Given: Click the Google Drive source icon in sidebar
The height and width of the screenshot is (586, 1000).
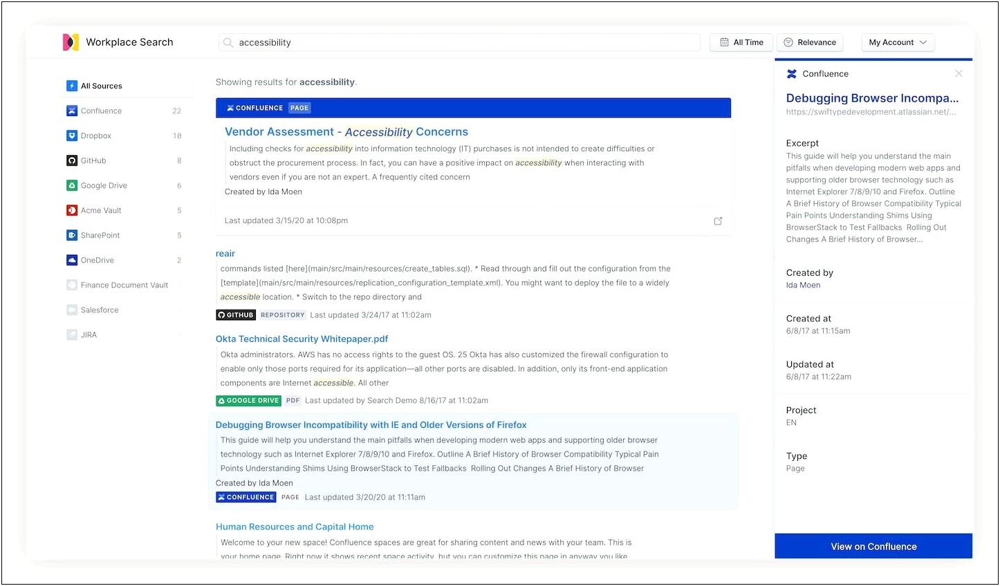Looking at the screenshot, I should coord(72,185).
